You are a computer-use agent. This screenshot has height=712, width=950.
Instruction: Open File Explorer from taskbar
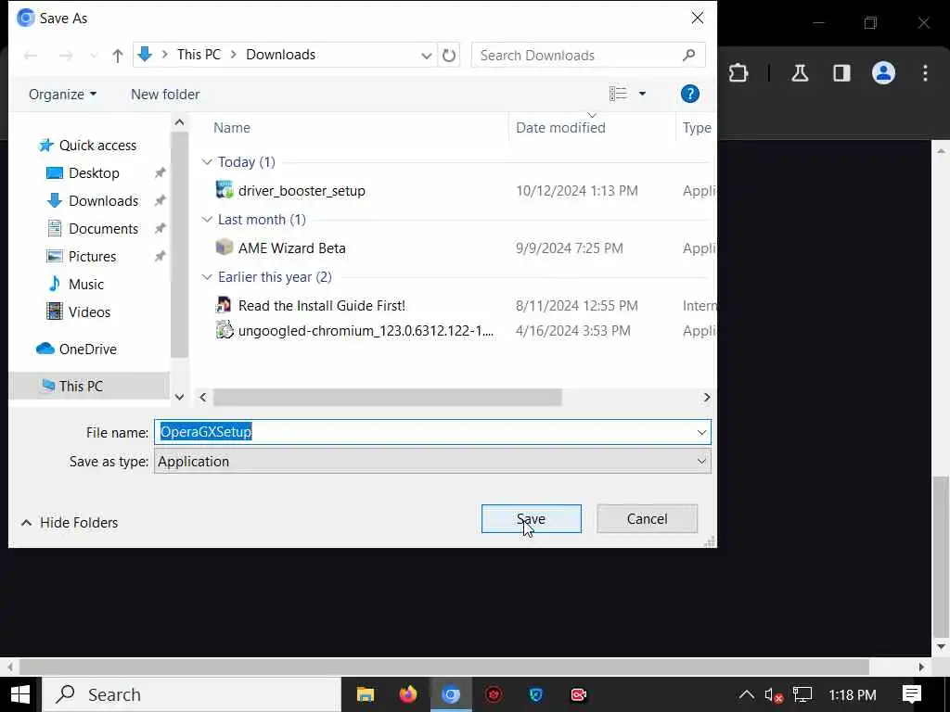point(366,694)
